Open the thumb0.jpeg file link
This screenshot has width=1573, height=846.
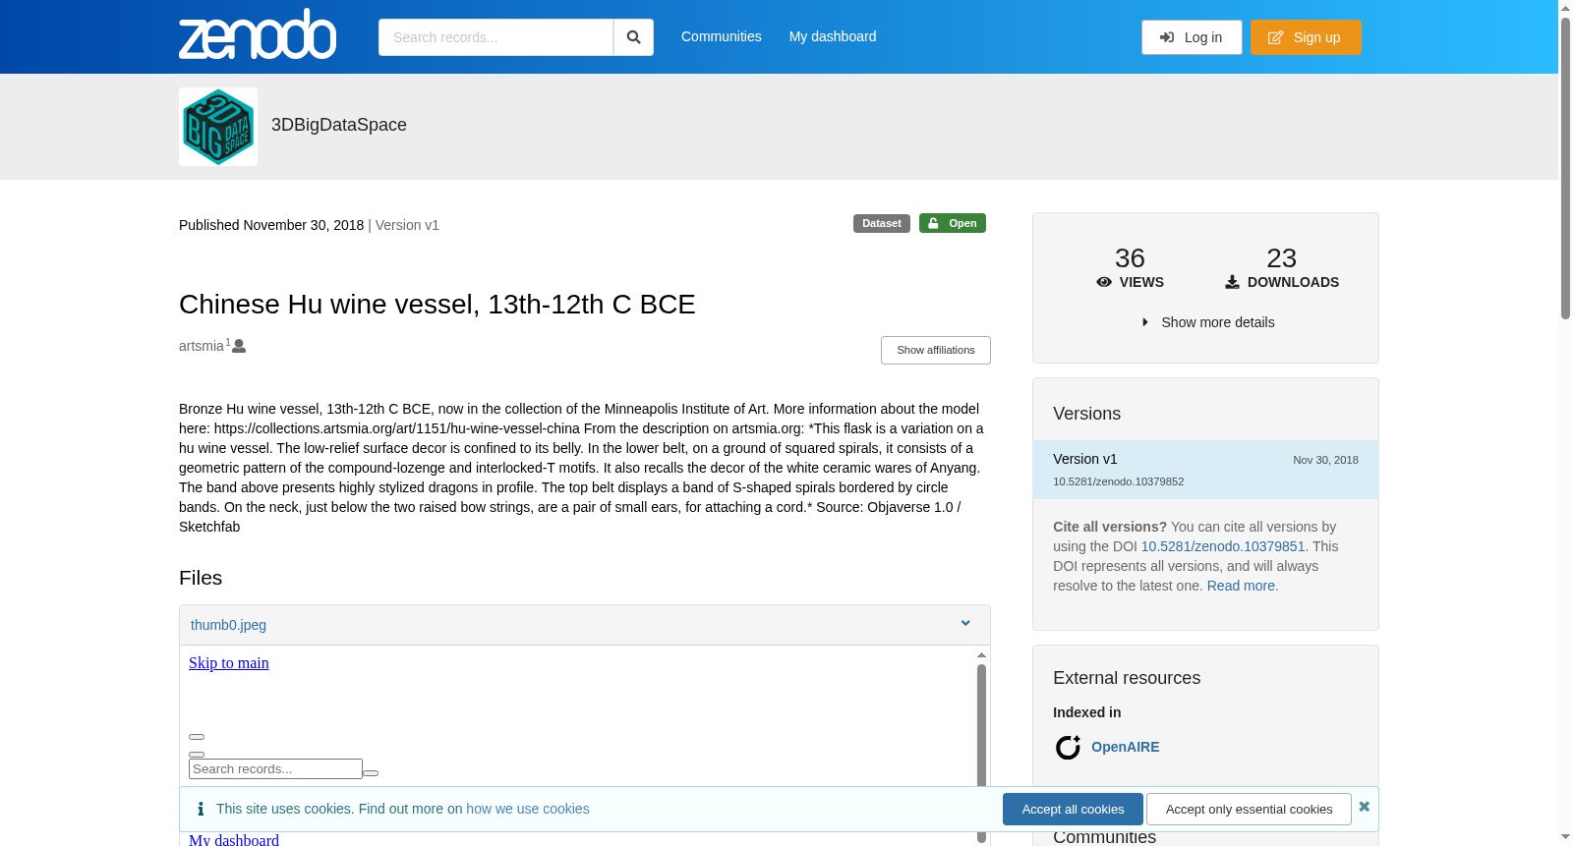pyautogui.click(x=228, y=625)
